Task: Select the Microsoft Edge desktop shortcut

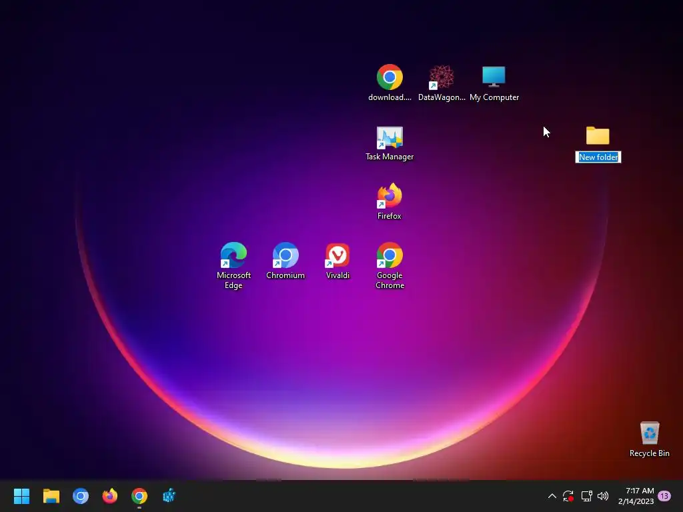Action: [233, 255]
